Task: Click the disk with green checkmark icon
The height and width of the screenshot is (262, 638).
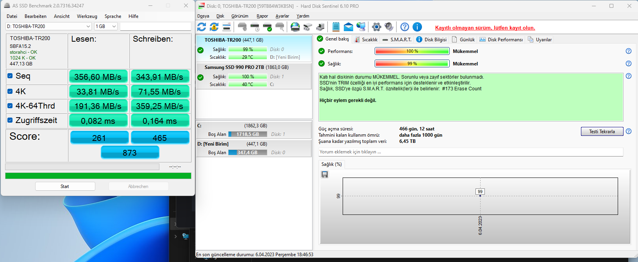Action: pyautogui.click(x=267, y=27)
